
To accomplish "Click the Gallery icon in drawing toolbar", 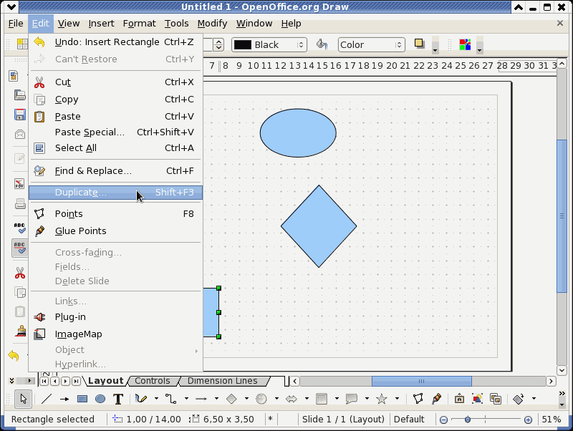I will (x=496, y=399).
